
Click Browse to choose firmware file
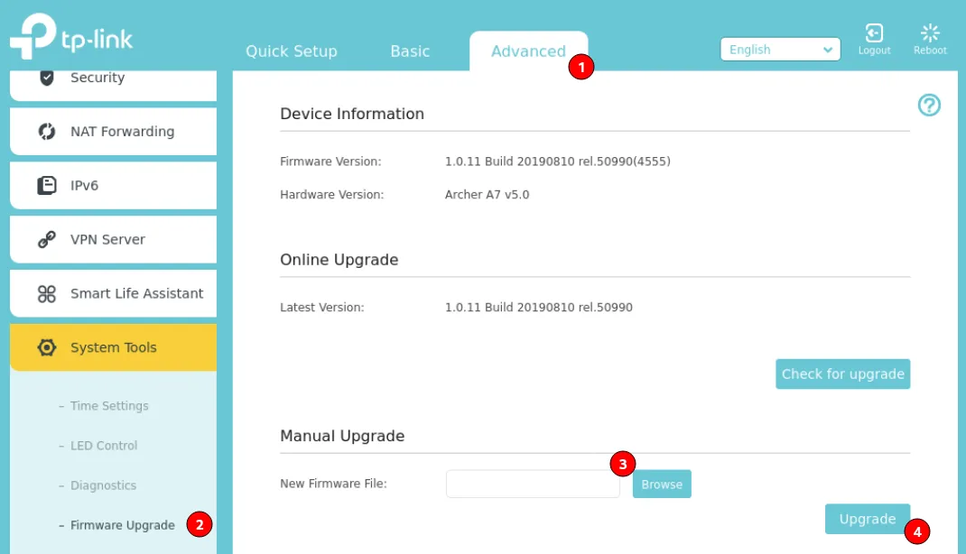tap(662, 485)
